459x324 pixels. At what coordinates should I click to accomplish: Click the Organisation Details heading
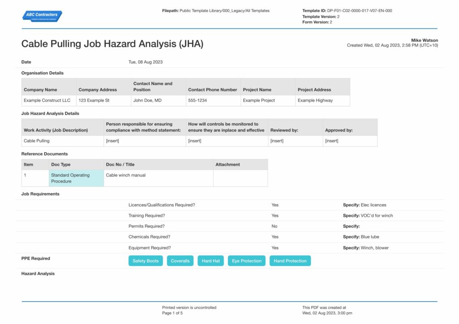pyautogui.click(x=43, y=73)
